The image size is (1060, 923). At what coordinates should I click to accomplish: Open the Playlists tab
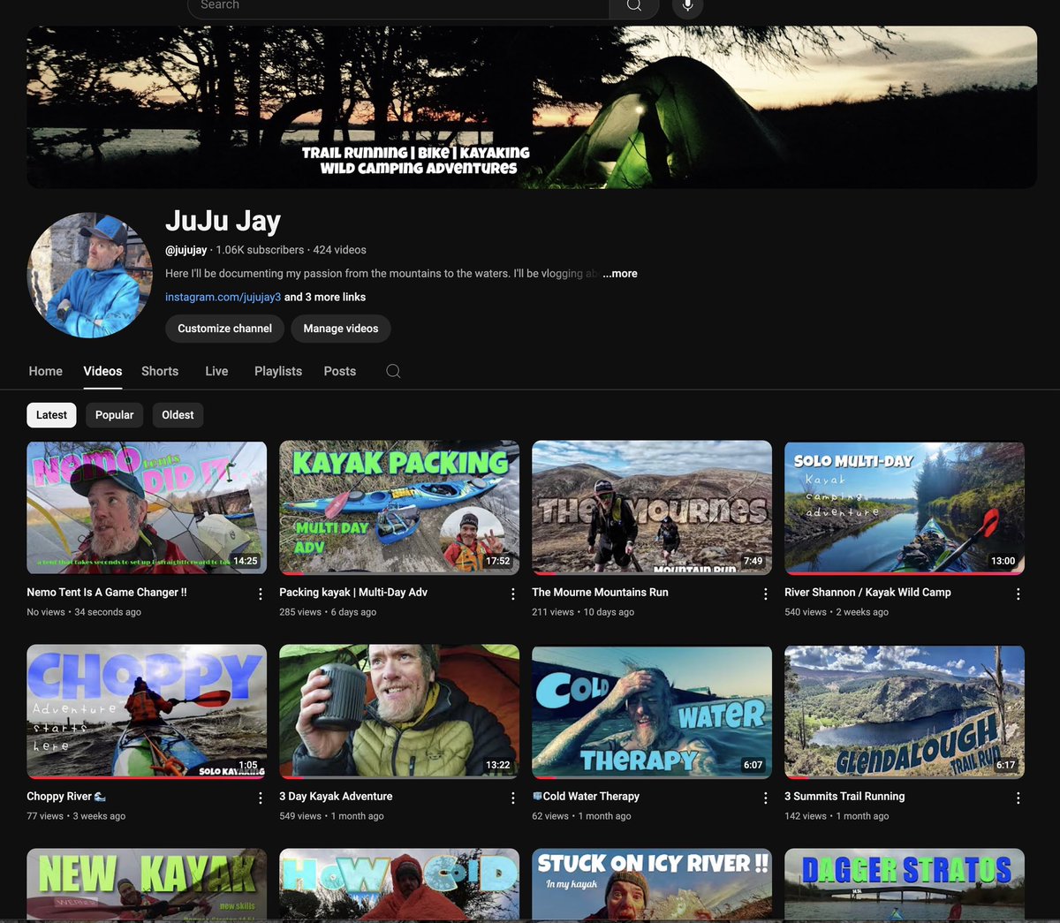278,371
